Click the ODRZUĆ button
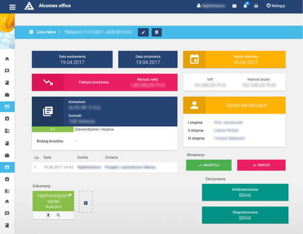 click(x=261, y=165)
